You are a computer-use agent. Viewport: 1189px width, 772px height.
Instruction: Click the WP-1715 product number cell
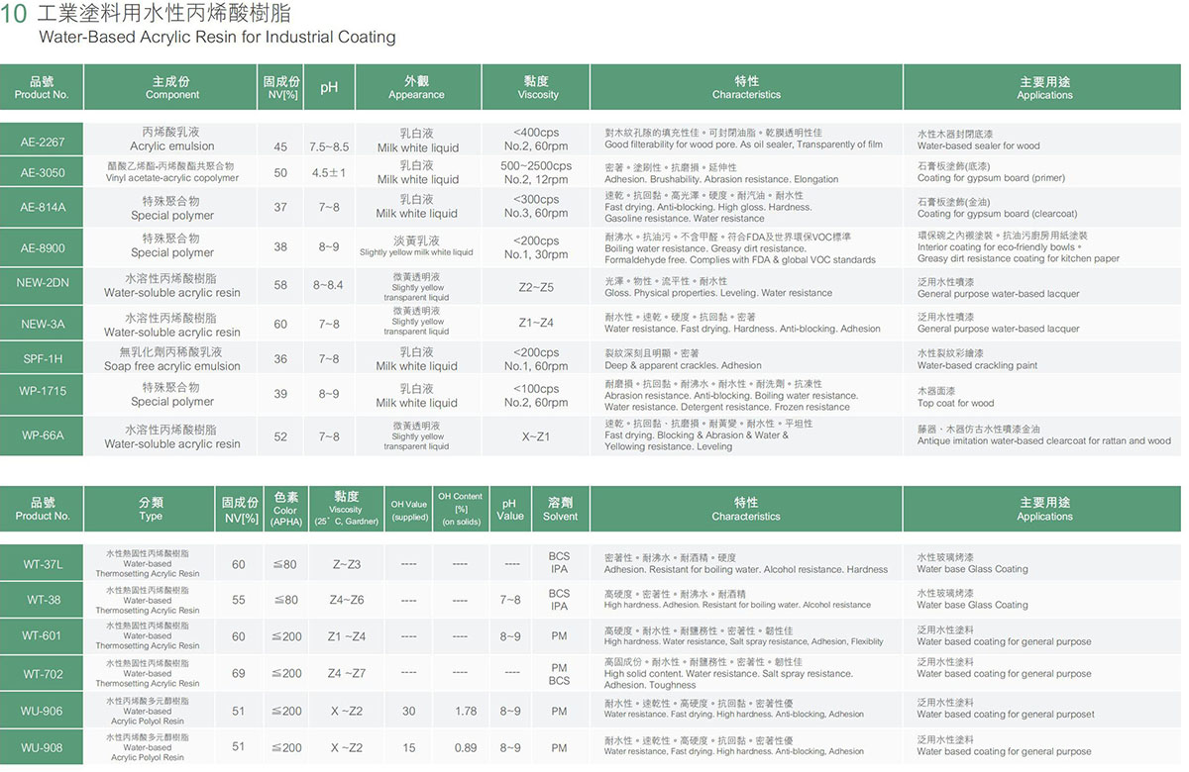pyautogui.click(x=42, y=392)
